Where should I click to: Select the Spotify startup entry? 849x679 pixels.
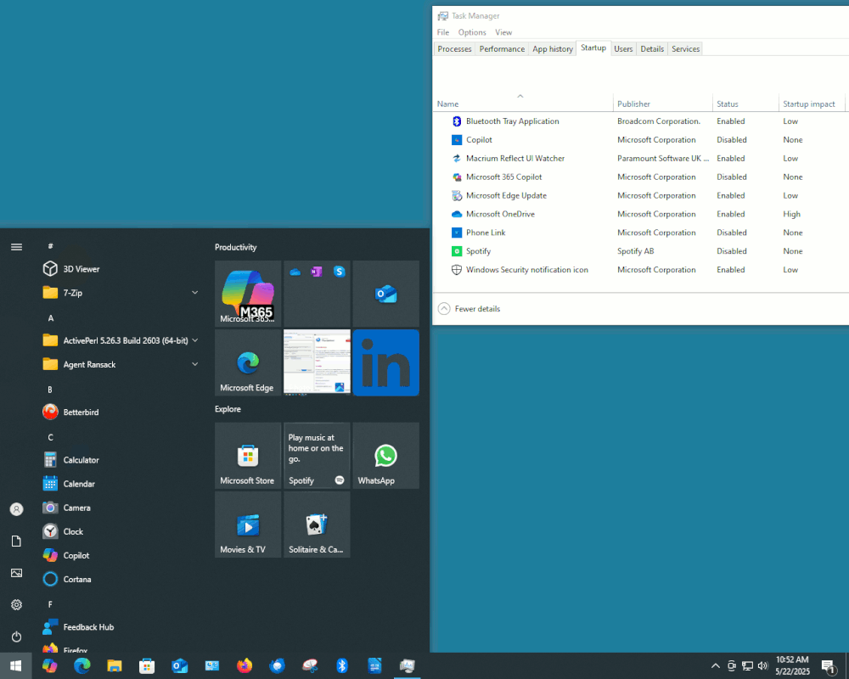(640, 251)
